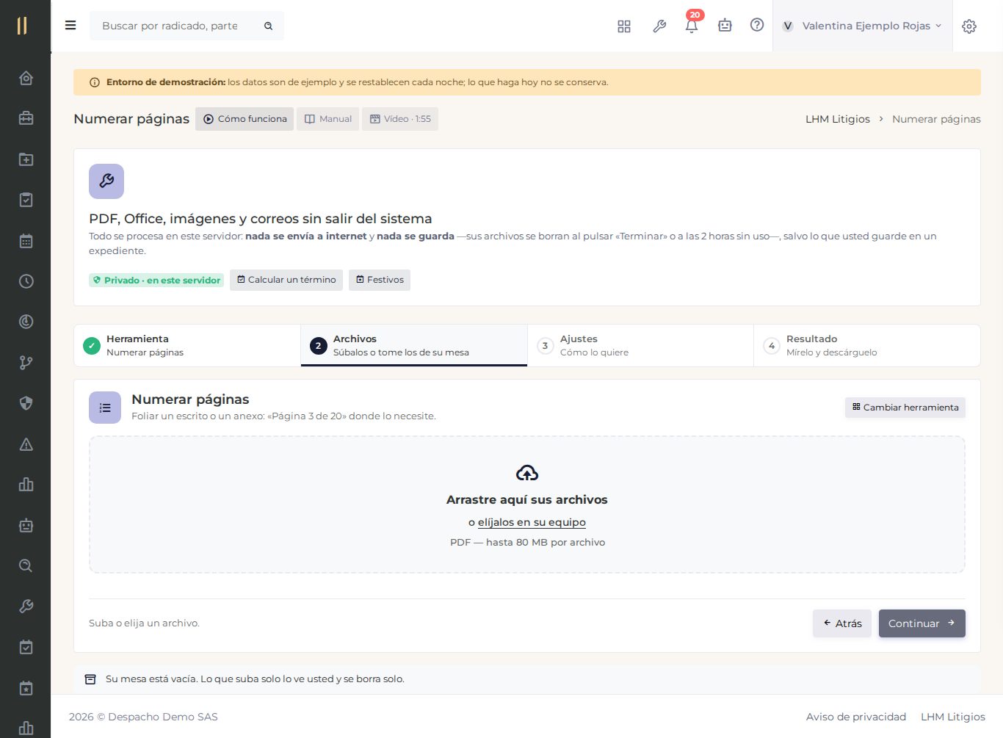Click the Continuar button
Viewport: 1003px width, 738px height.
(921, 623)
